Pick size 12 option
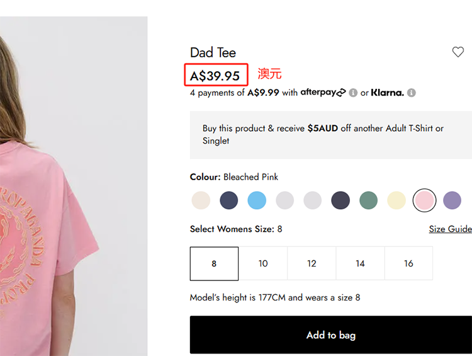472x356 pixels. [x=312, y=263]
